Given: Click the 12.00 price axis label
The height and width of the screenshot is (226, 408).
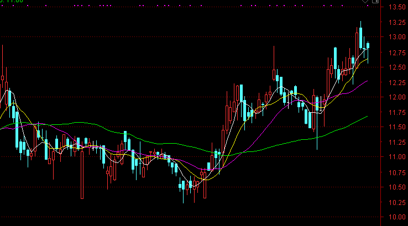Looking at the screenshot, I should click(397, 97).
